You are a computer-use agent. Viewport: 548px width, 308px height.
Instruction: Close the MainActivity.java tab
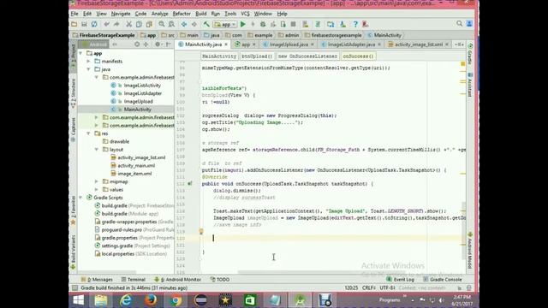click(x=226, y=44)
